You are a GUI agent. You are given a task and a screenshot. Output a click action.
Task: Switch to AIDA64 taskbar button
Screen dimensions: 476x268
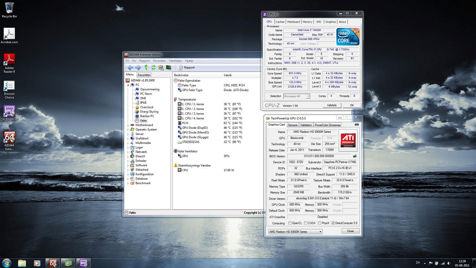pos(53,263)
